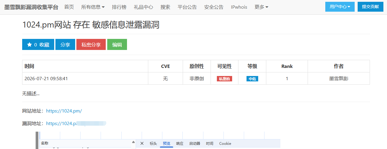Open the 所有信息 dropdown menu
The width and height of the screenshot is (387, 149).
pos(93,7)
